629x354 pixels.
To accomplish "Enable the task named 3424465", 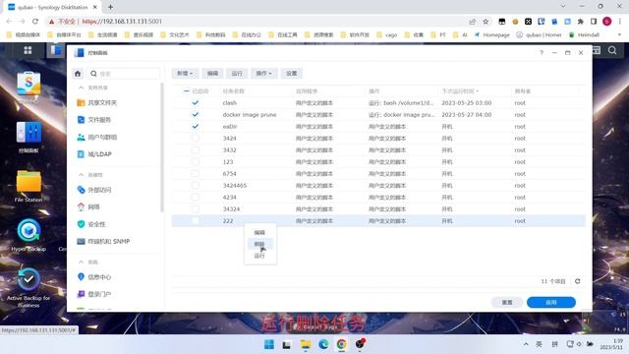I will [x=196, y=186].
